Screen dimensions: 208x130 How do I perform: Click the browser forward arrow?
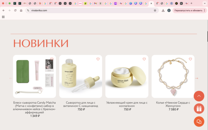[9, 10]
